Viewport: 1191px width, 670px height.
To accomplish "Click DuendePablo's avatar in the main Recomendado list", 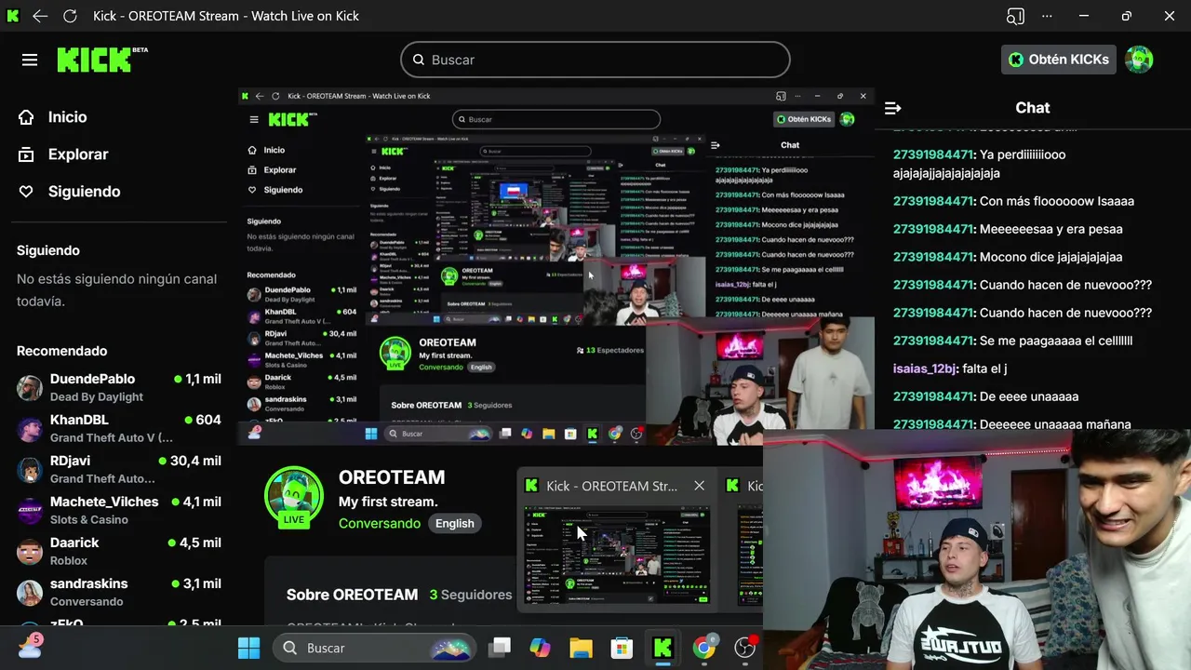I will click(30, 388).
